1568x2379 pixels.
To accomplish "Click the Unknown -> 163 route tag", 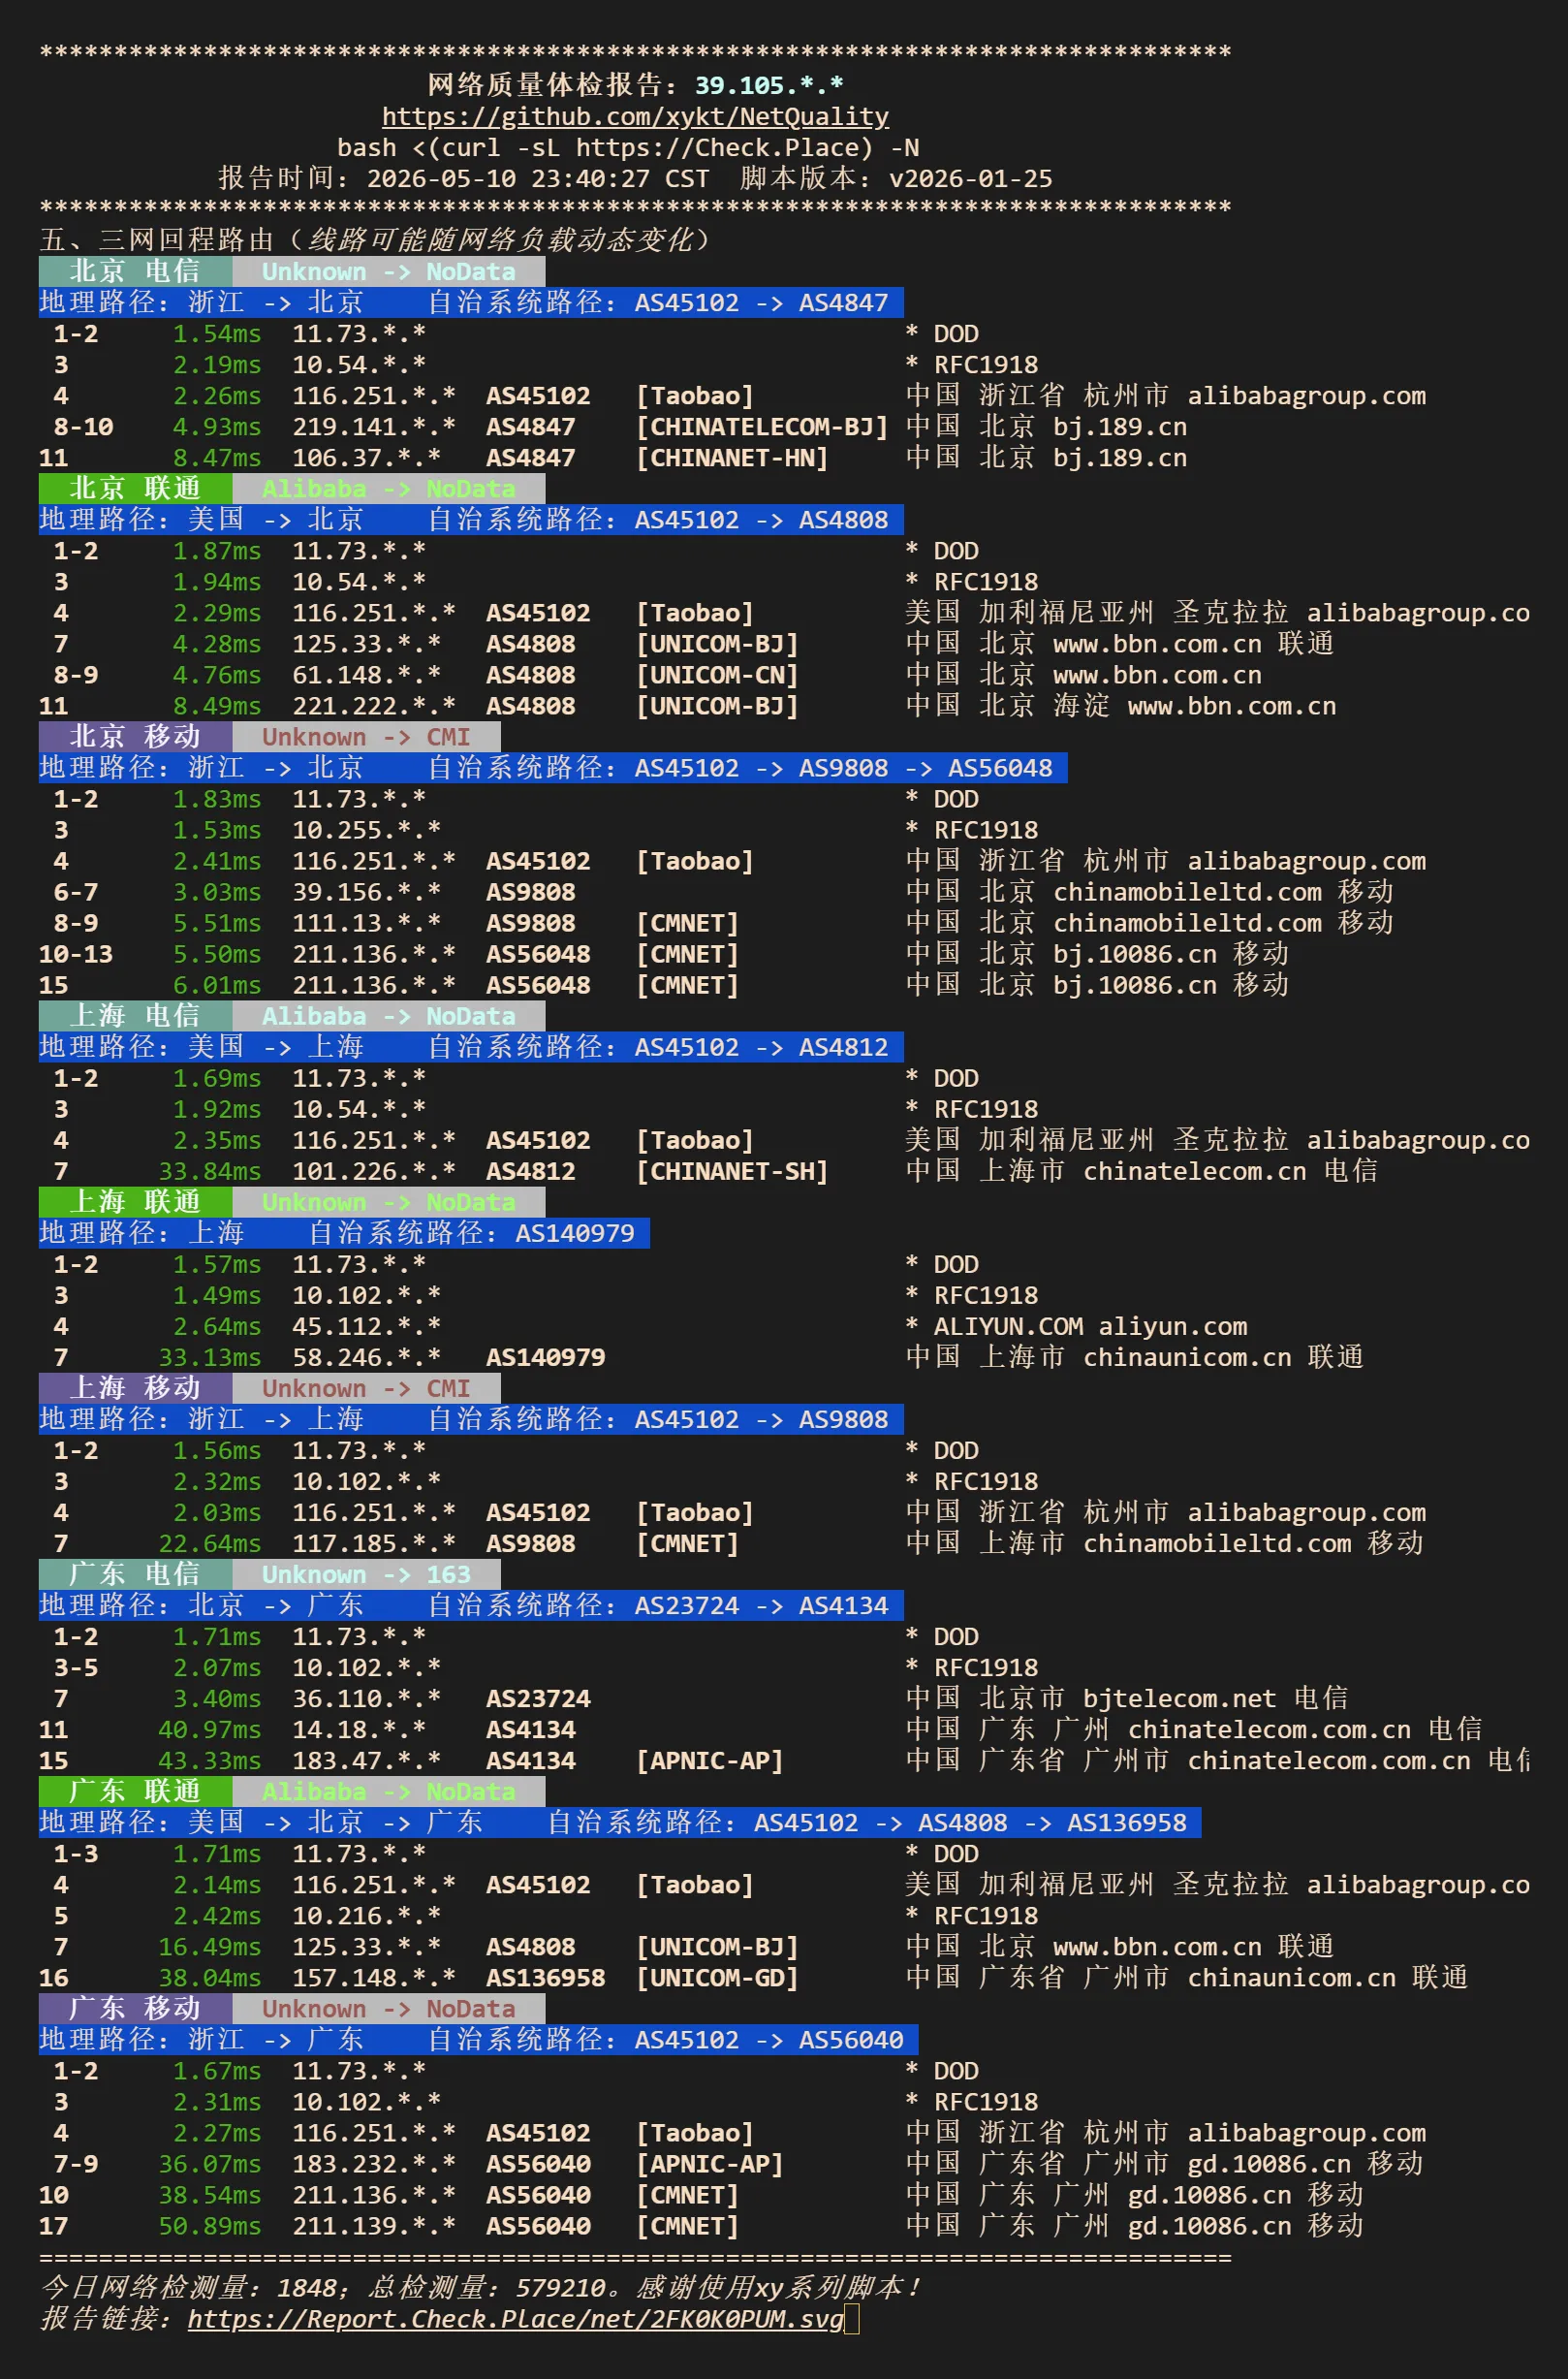I will click(366, 1572).
